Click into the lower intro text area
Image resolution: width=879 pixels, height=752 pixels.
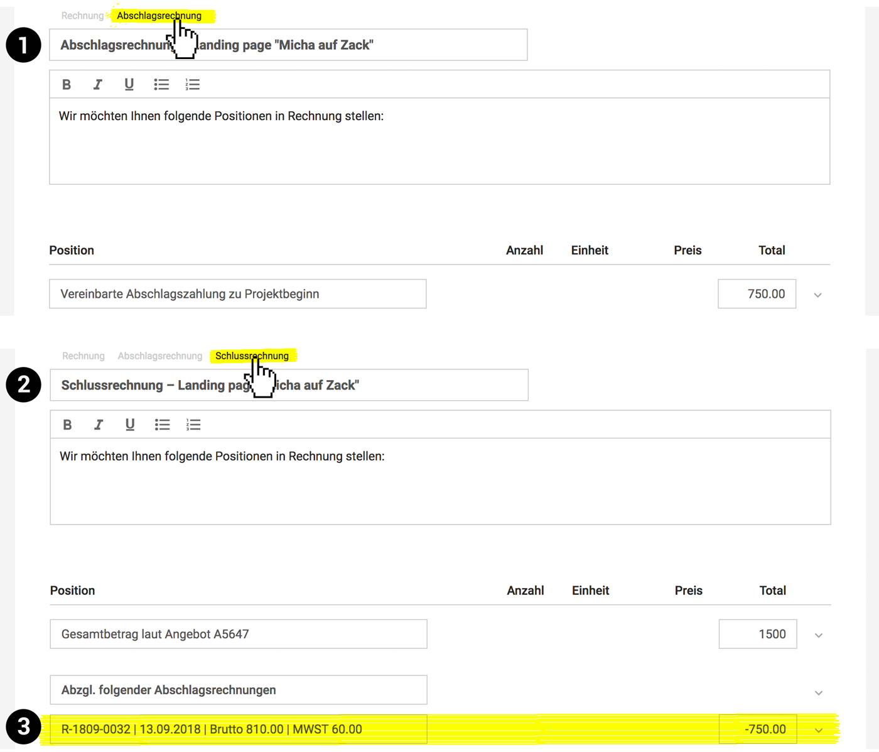click(440, 481)
